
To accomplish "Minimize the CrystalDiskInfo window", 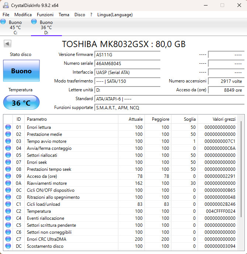I will tap(206, 6).
